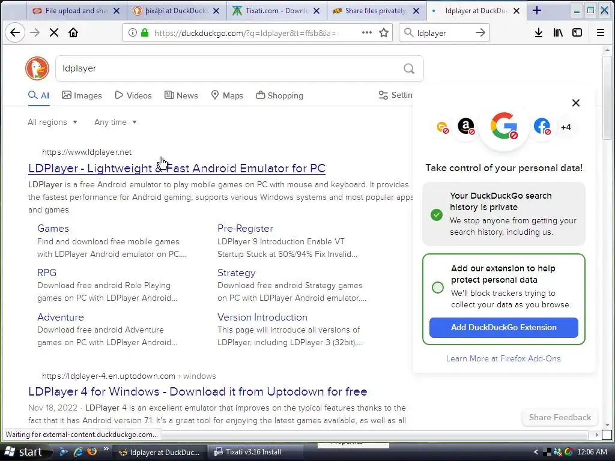Open the LDPlayer Lightweight & Fast Android Emulator result
The image size is (615, 461).
point(177,168)
